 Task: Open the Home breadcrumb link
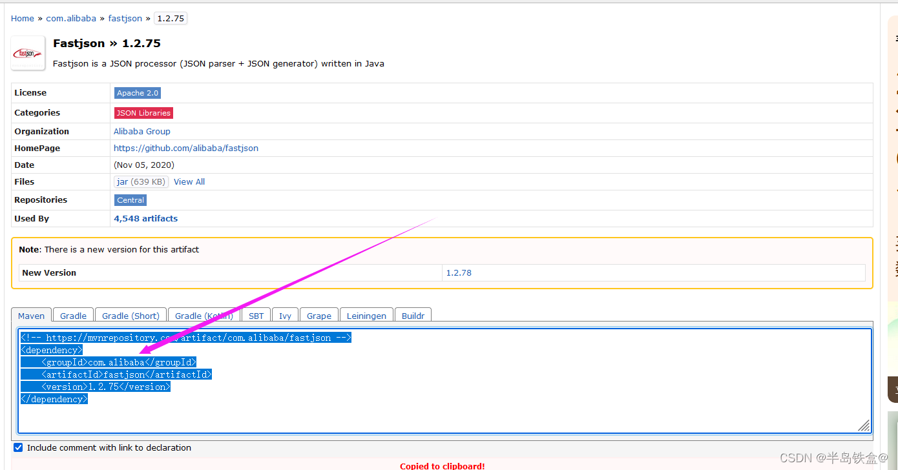click(23, 19)
